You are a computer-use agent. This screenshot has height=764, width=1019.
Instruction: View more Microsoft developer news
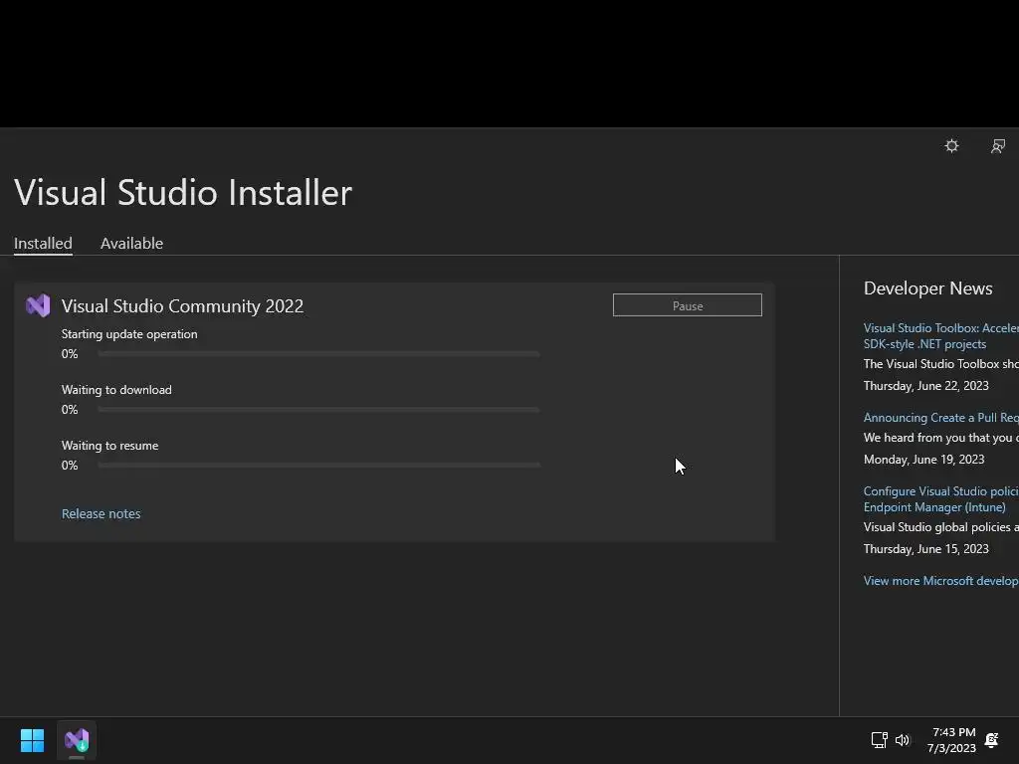[x=939, y=581]
